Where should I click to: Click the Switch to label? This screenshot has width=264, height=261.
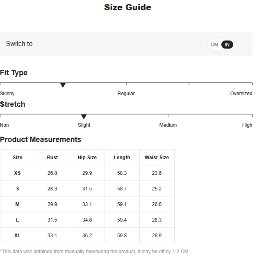tap(19, 44)
